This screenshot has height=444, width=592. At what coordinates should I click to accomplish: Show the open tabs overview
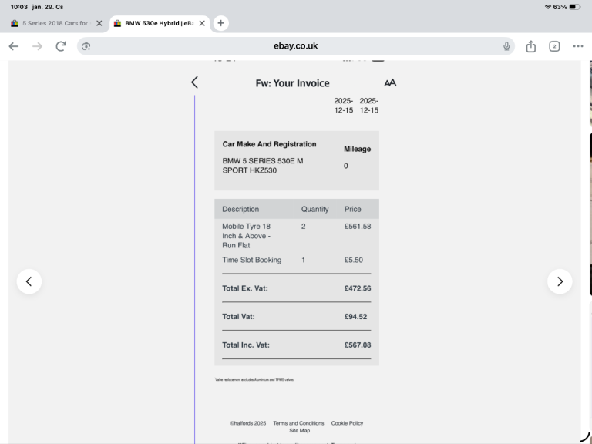click(554, 46)
